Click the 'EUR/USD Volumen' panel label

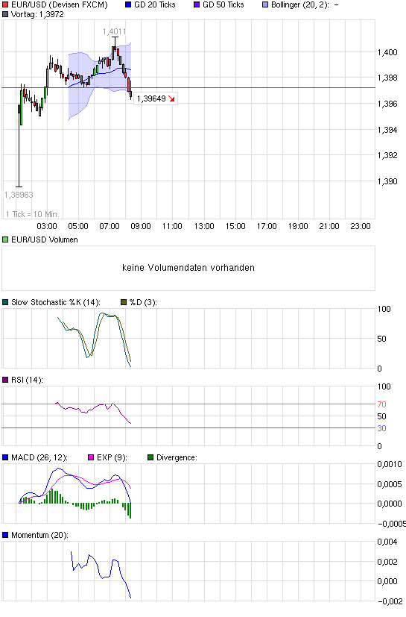click(x=45, y=239)
